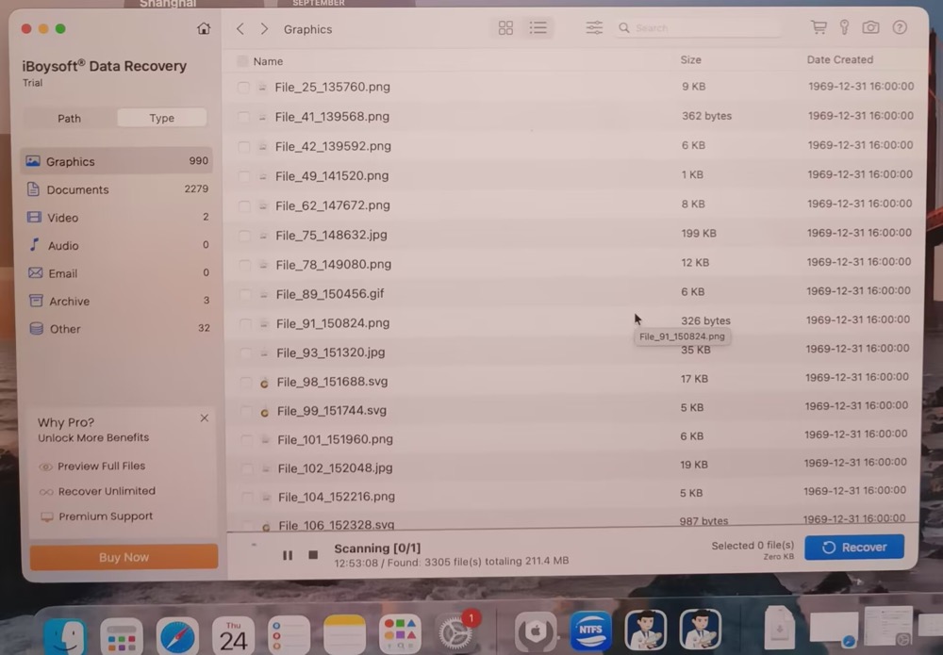Select the Documents category
The image size is (943, 655).
coord(117,189)
